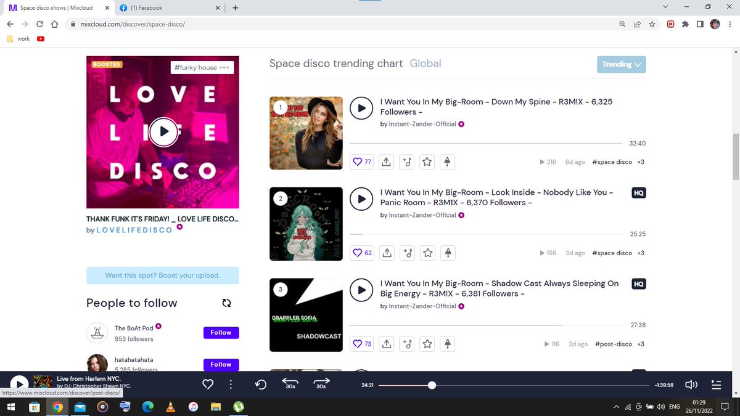Image resolution: width=740 pixels, height=416 pixels.
Task: Open track 2 Panic Room cover art
Action: click(306, 224)
